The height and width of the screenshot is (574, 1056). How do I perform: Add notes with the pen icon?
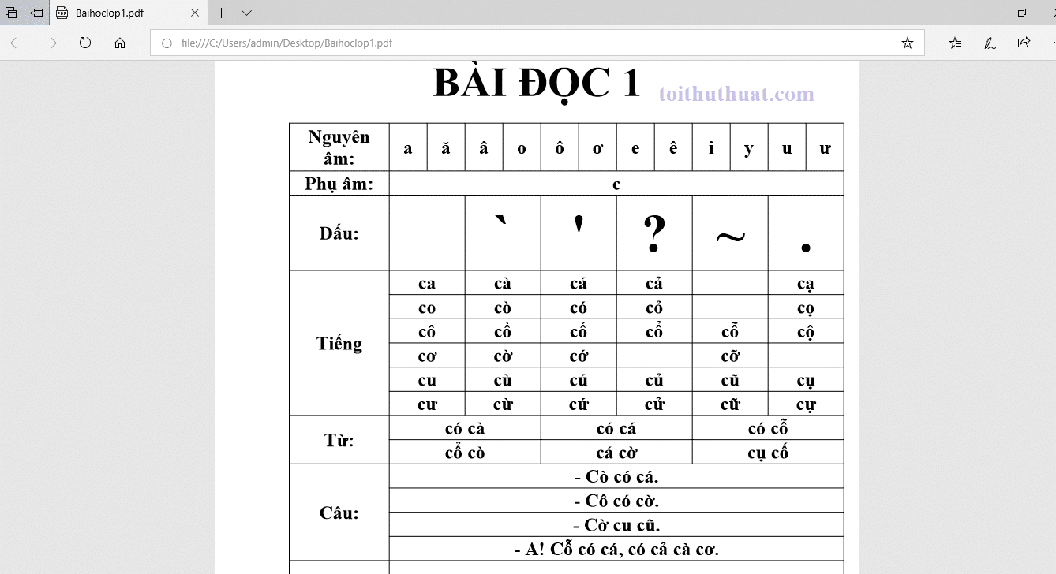[990, 43]
